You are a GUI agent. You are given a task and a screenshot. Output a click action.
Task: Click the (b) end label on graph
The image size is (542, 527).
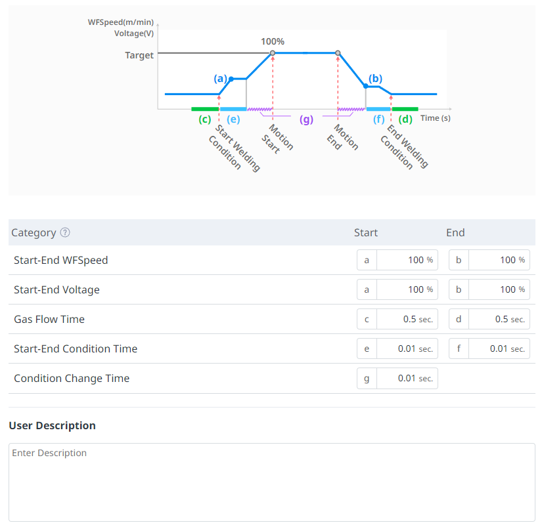click(375, 78)
